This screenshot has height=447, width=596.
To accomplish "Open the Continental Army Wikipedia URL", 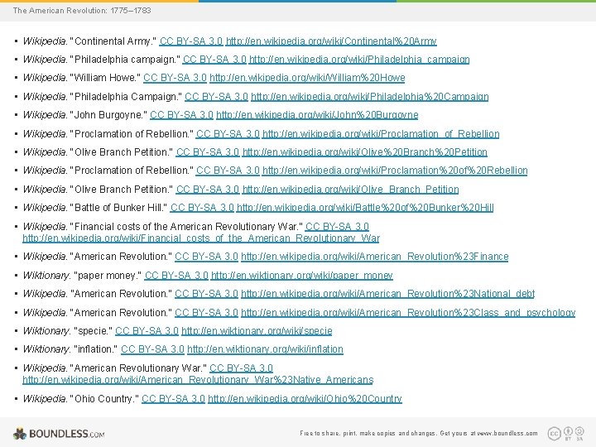I will click(x=331, y=41).
